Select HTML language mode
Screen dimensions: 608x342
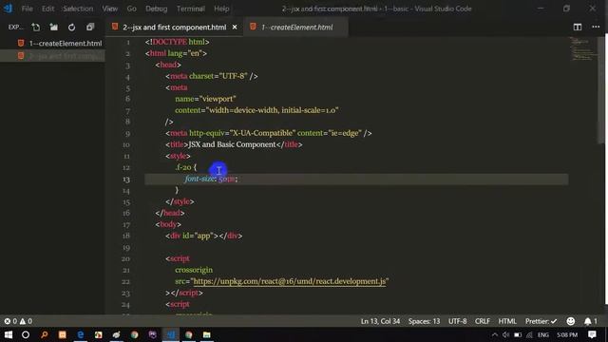(x=507, y=321)
